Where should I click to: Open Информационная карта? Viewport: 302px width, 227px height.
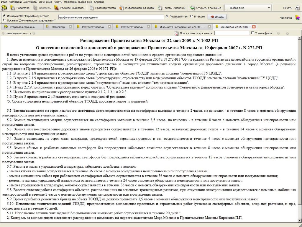(x=136, y=8)
